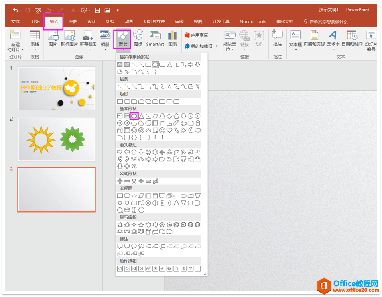The height and width of the screenshot is (297, 382).
Task: Click the 动作 action icon
Action: click(x=260, y=39)
